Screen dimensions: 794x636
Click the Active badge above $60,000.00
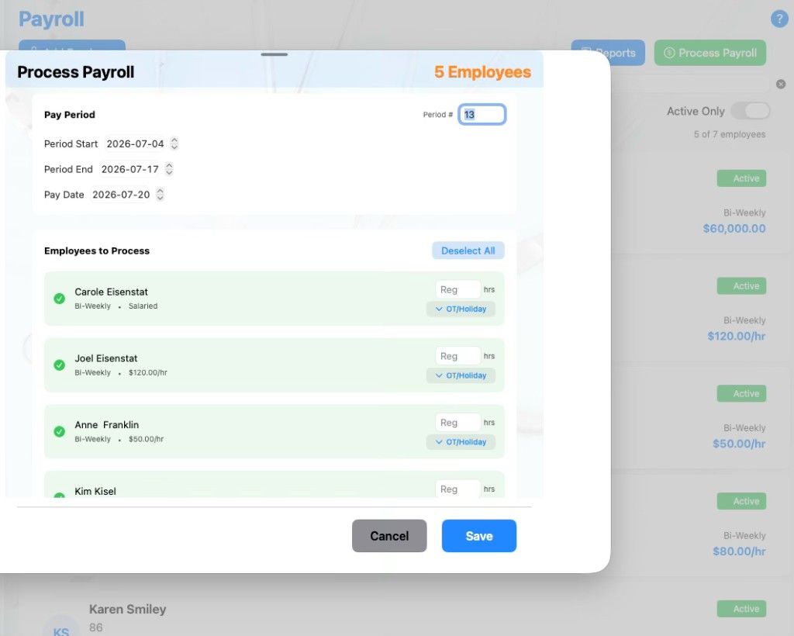coord(741,178)
